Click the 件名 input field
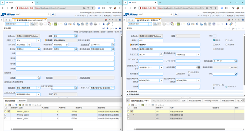 (x=65, y=53)
